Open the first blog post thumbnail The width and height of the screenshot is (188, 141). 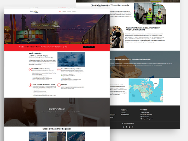[x=37, y=136]
